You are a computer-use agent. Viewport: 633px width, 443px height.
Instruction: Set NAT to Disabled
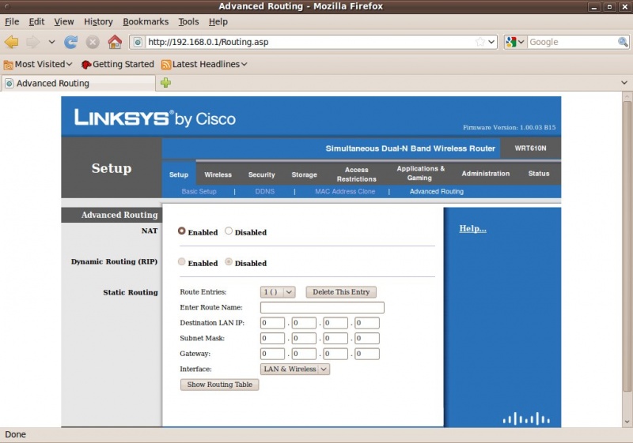tap(229, 231)
